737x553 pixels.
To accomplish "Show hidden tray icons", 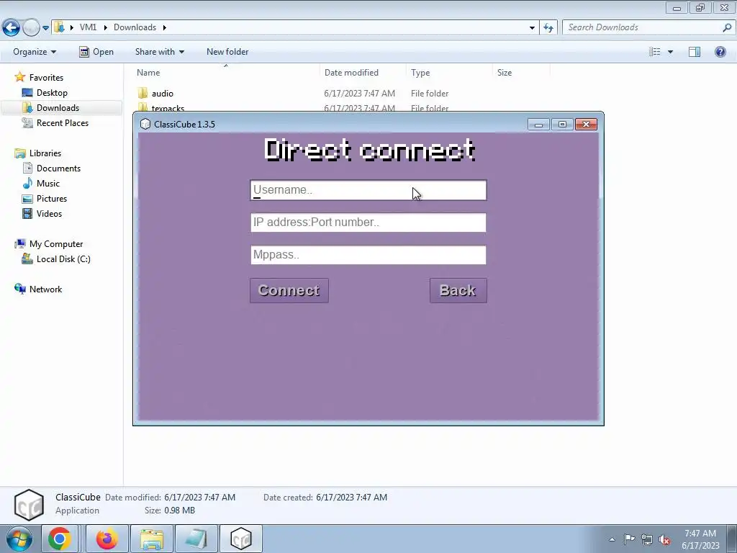I will pyautogui.click(x=612, y=539).
